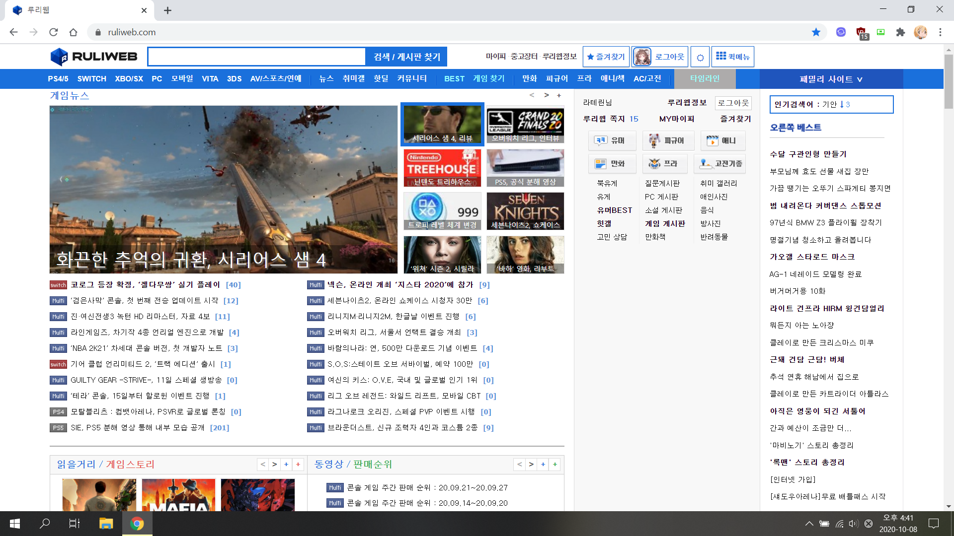
Task: Open the XBO/SX nav menu
Action: tap(129, 79)
